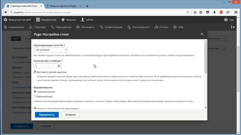
Task: Click the Pocket shield icon
Action: [x=207, y=12]
